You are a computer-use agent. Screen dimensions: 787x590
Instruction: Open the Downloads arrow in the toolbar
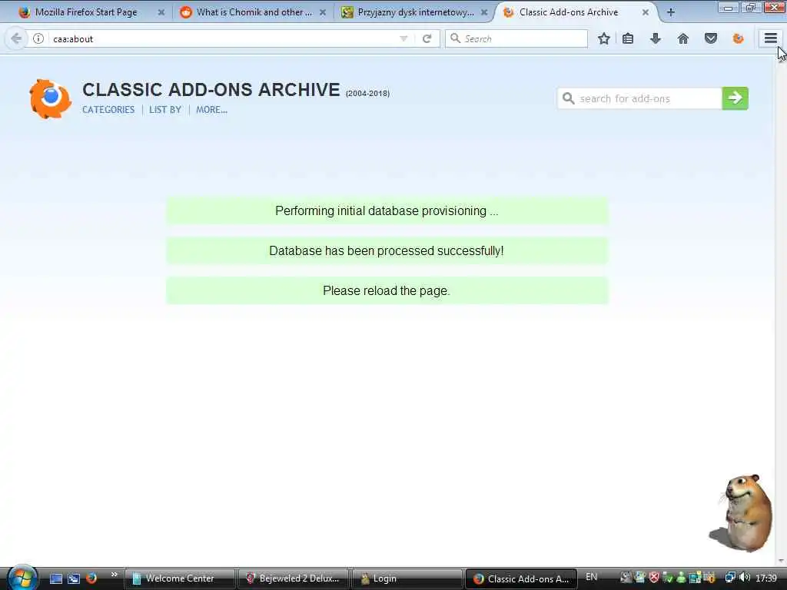coord(656,38)
